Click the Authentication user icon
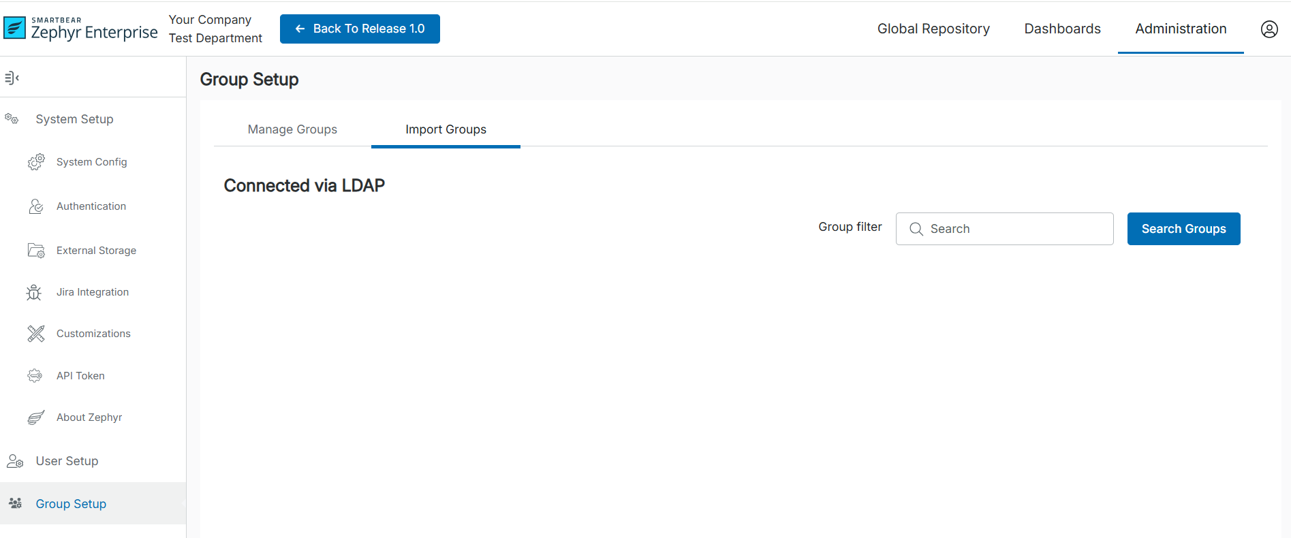This screenshot has height=538, width=1291. pos(36,206)
